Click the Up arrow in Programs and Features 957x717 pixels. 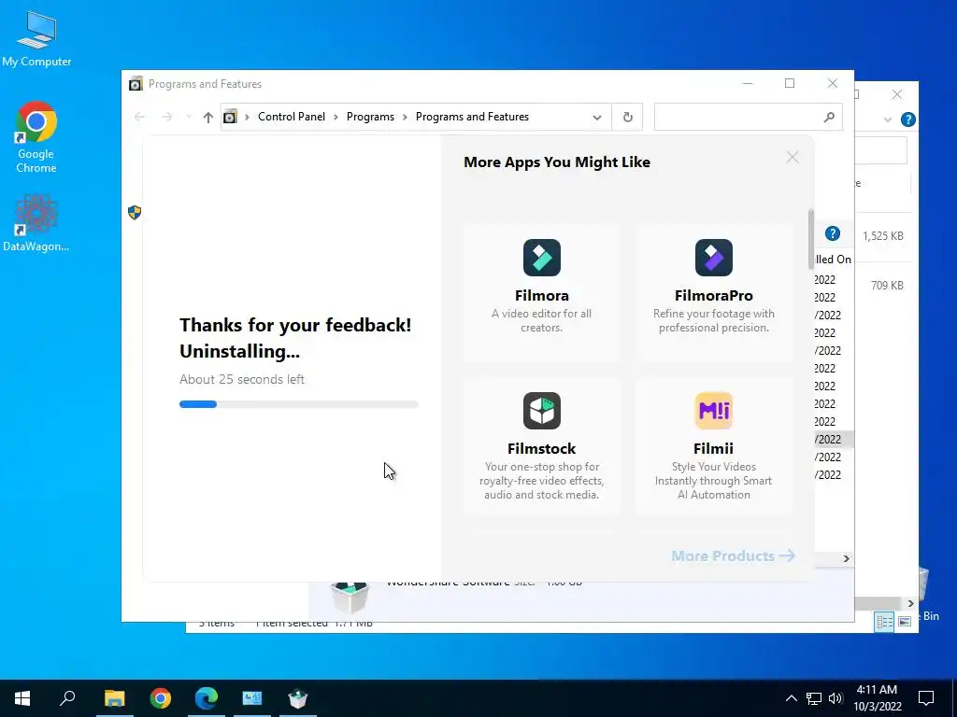point(208,117)
